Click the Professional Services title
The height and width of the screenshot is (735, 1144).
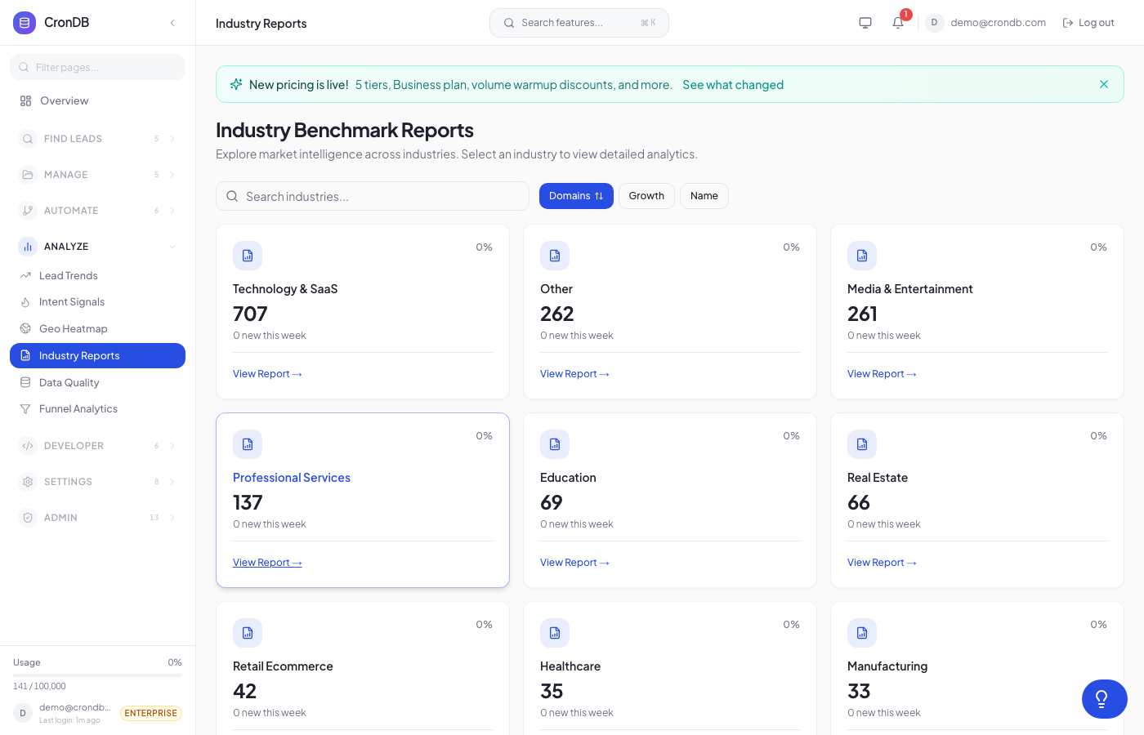point(292,478)
